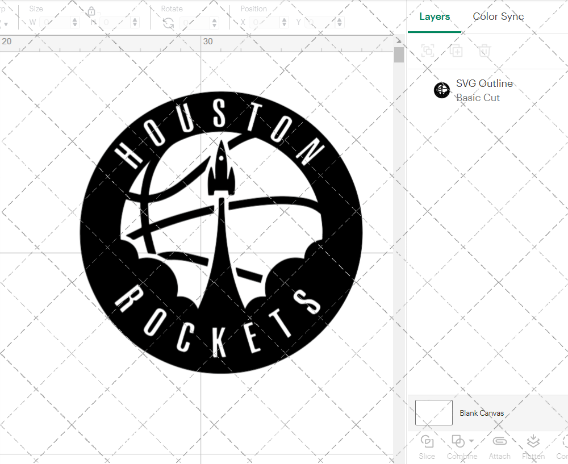Screen dimensions: 568x464
Task: Click the Flatten icon
Action: pyautogui.click(x=533, y=442)
